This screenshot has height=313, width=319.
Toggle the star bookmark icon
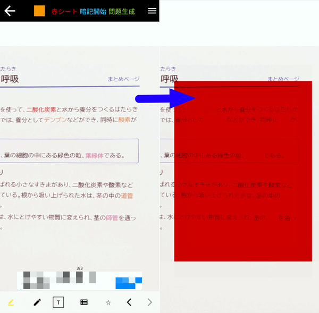pyautogui.click(x=108, y=302)
